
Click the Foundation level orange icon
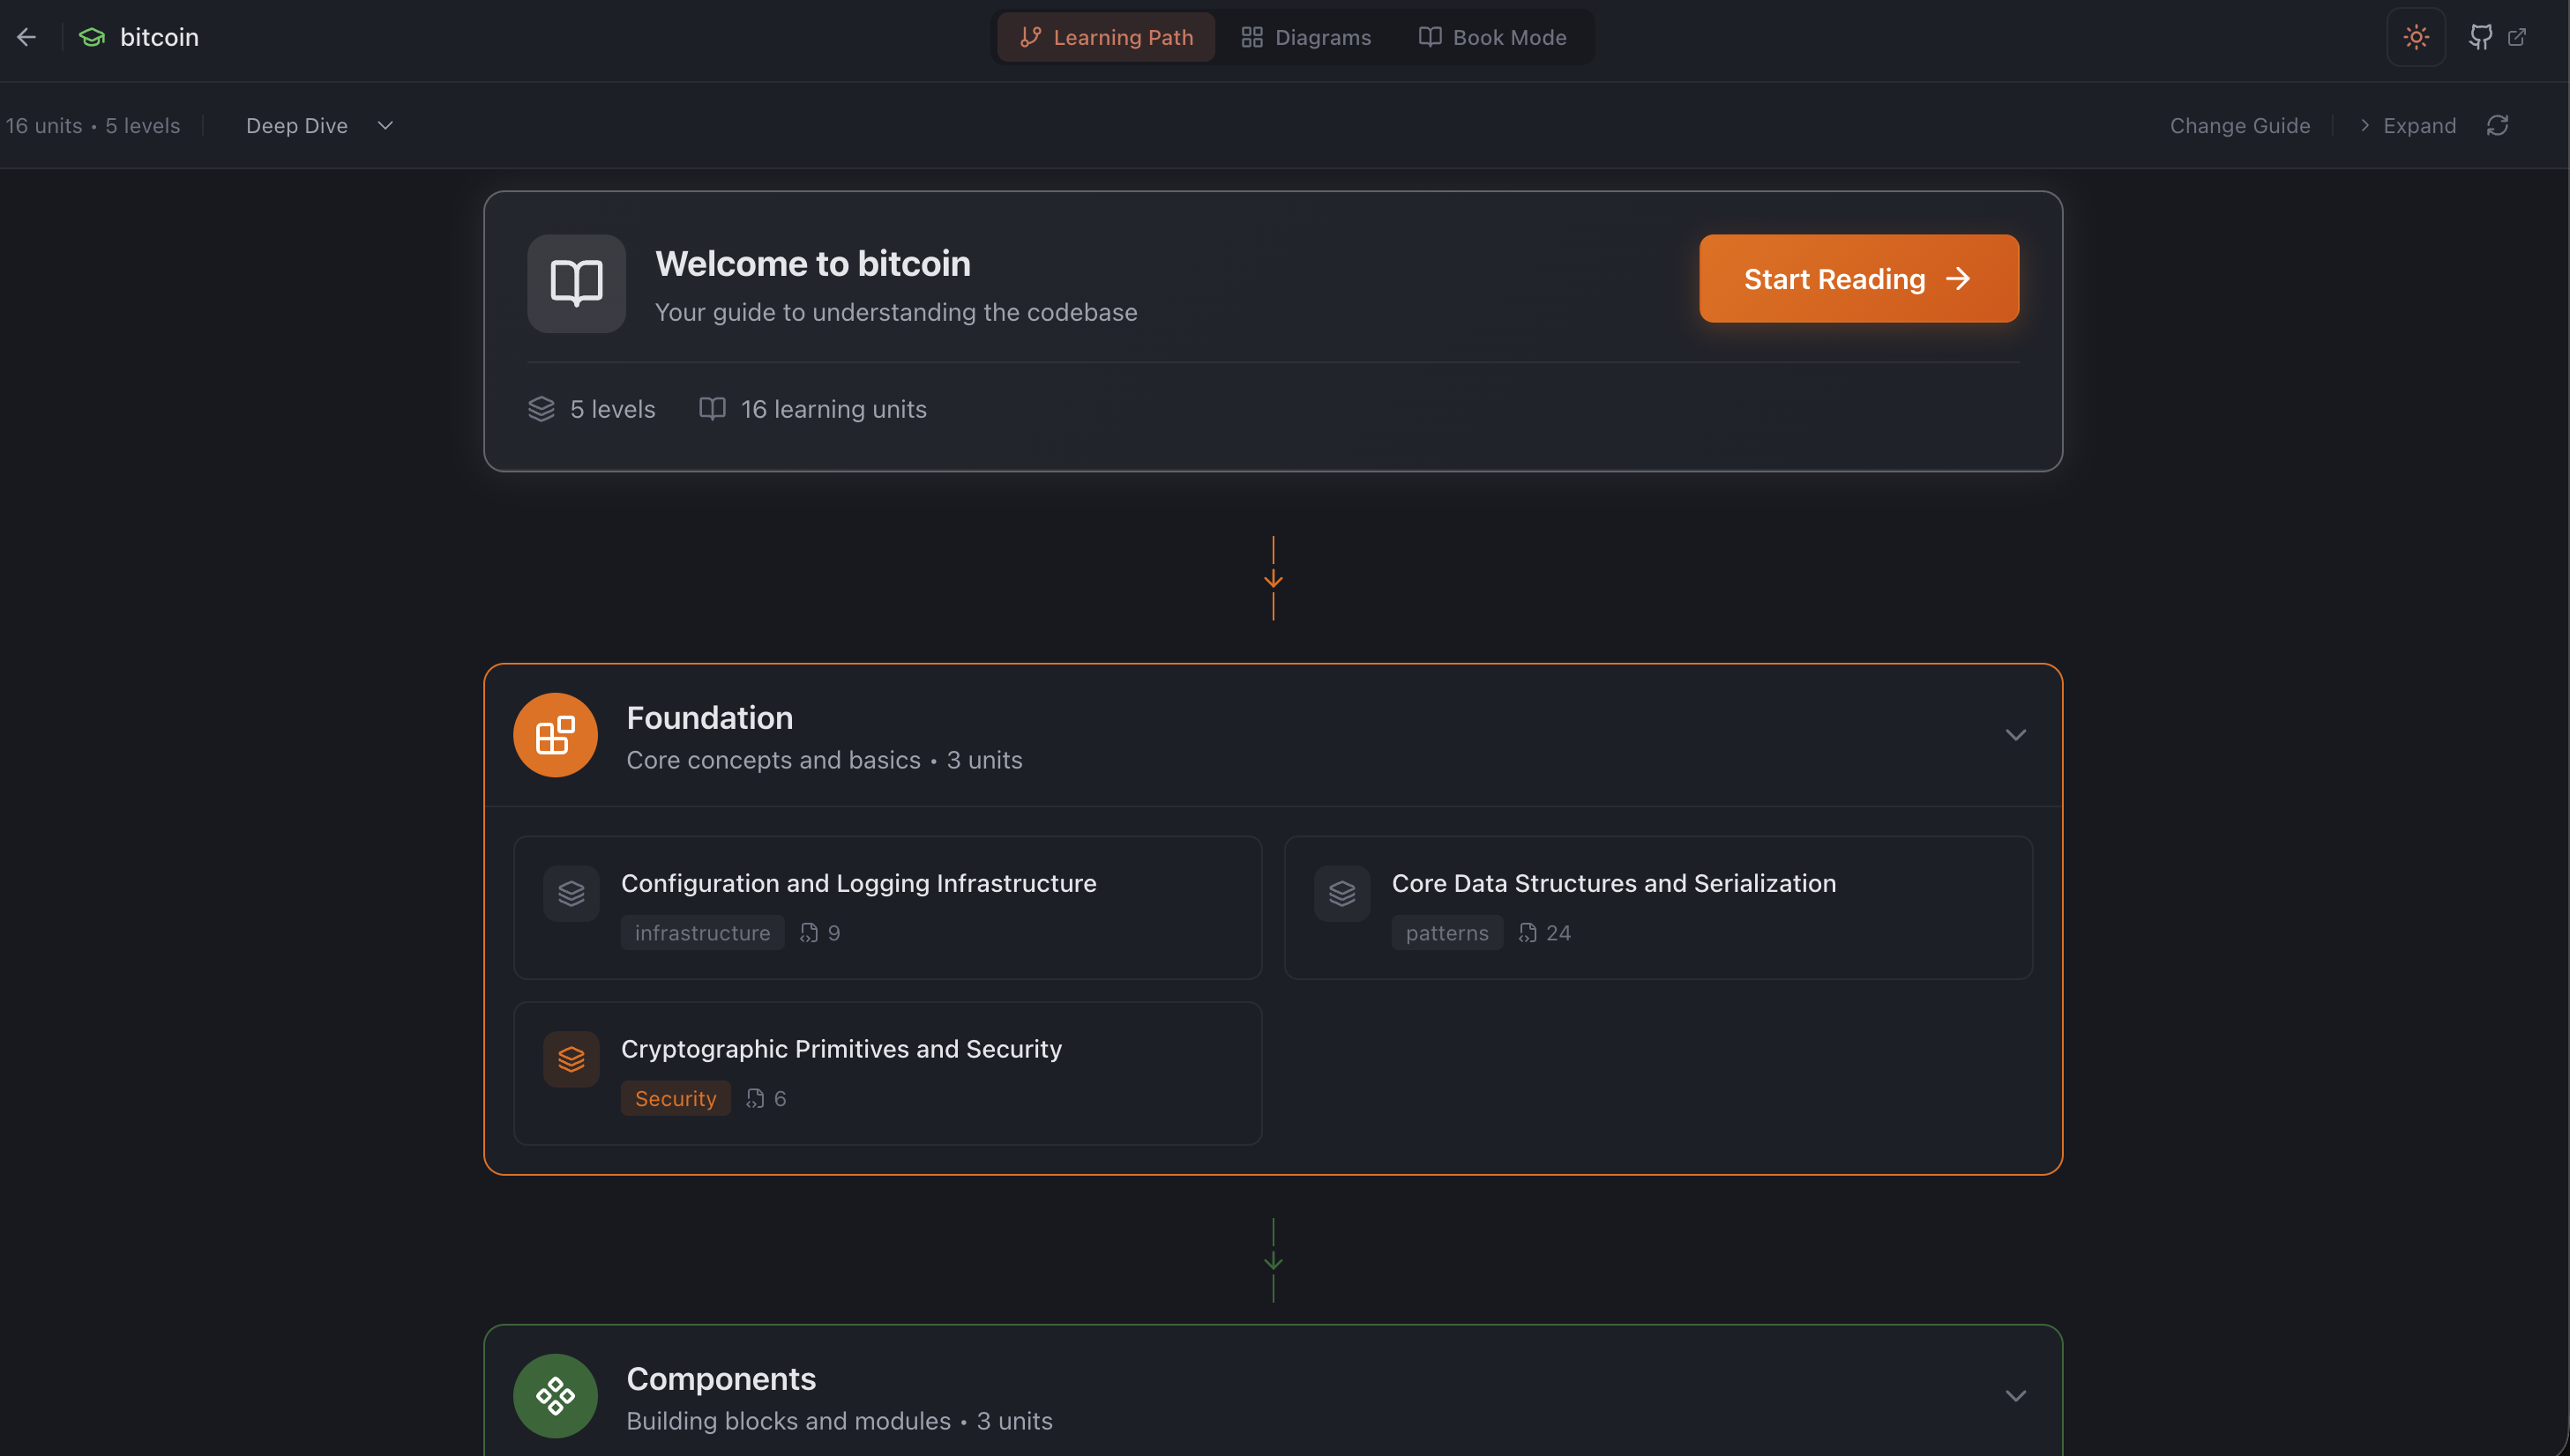click(556, 735)
